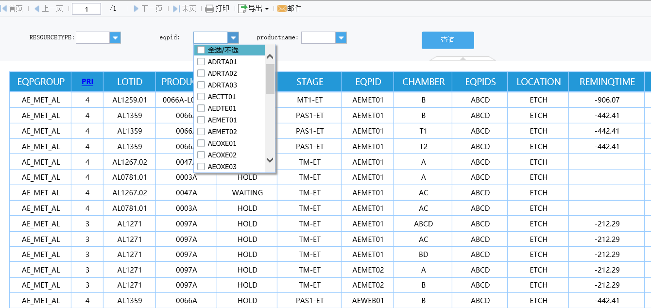Click the eqpid text field
651x308 pixels.
[x=211, y=37]
